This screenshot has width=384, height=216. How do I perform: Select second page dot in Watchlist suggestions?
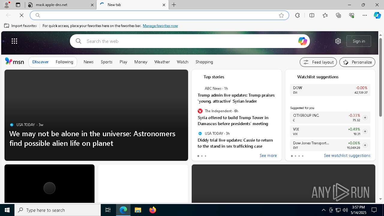click(295, 156)
